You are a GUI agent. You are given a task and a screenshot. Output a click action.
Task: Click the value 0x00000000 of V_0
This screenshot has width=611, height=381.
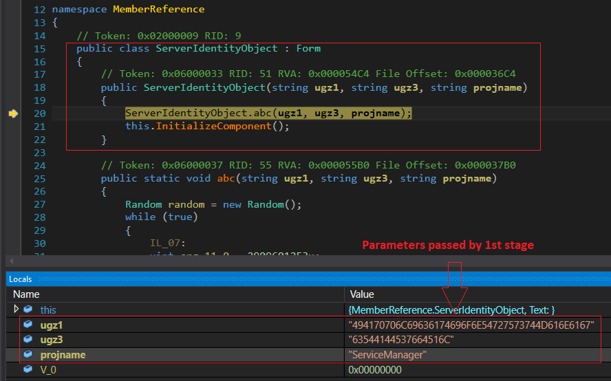374,370
